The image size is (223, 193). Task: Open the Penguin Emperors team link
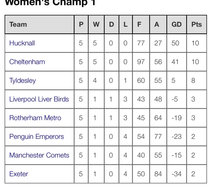(36, 137)
